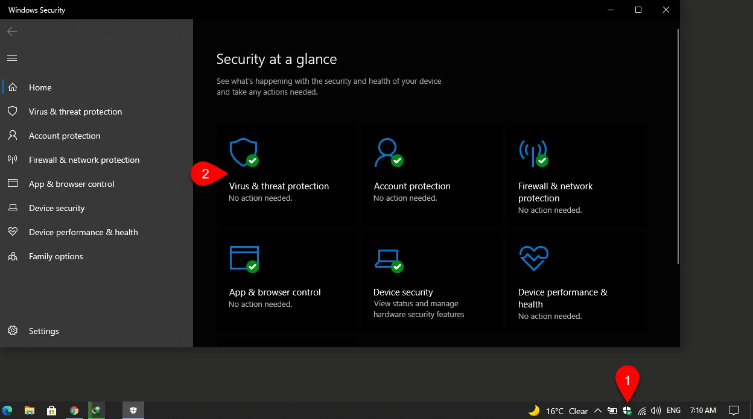Screen dimensions: 753x419
Task: Open Account protection in the sidebar
Action: (x=97, y=136)
